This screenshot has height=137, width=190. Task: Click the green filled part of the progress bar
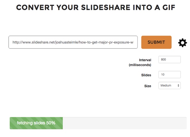36,123
